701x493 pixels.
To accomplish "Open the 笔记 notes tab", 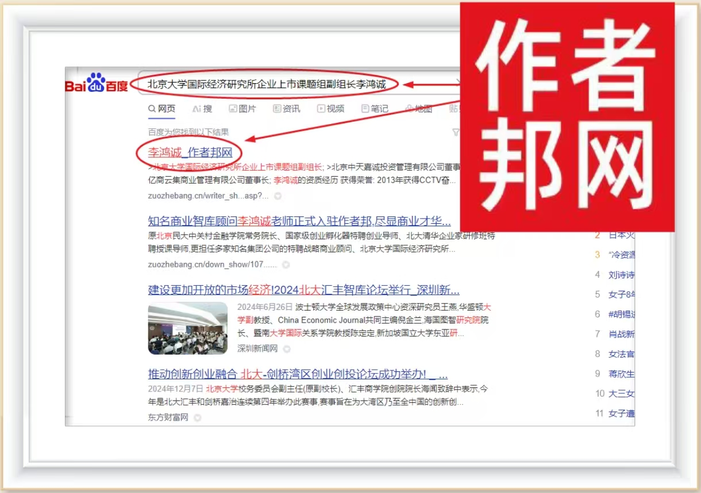I will (375, 108).
